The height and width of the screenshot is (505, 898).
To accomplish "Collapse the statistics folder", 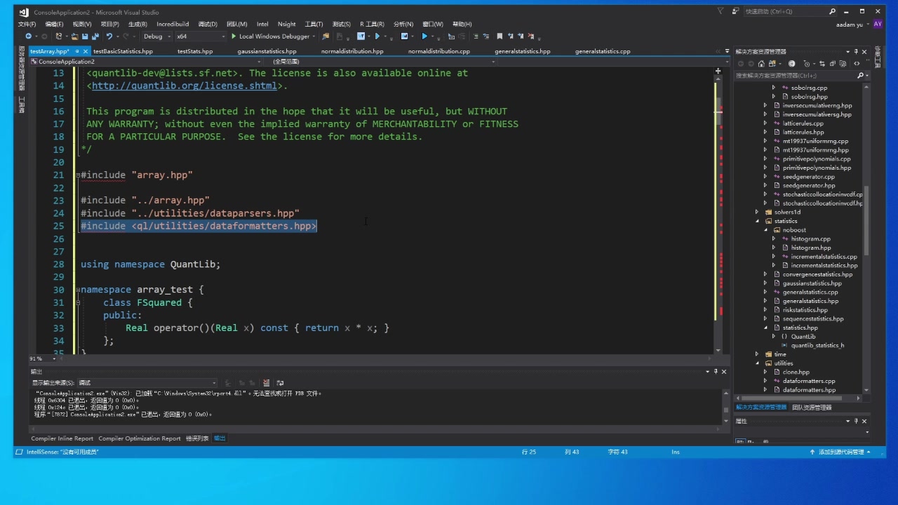I will click(x=756, y=221).
